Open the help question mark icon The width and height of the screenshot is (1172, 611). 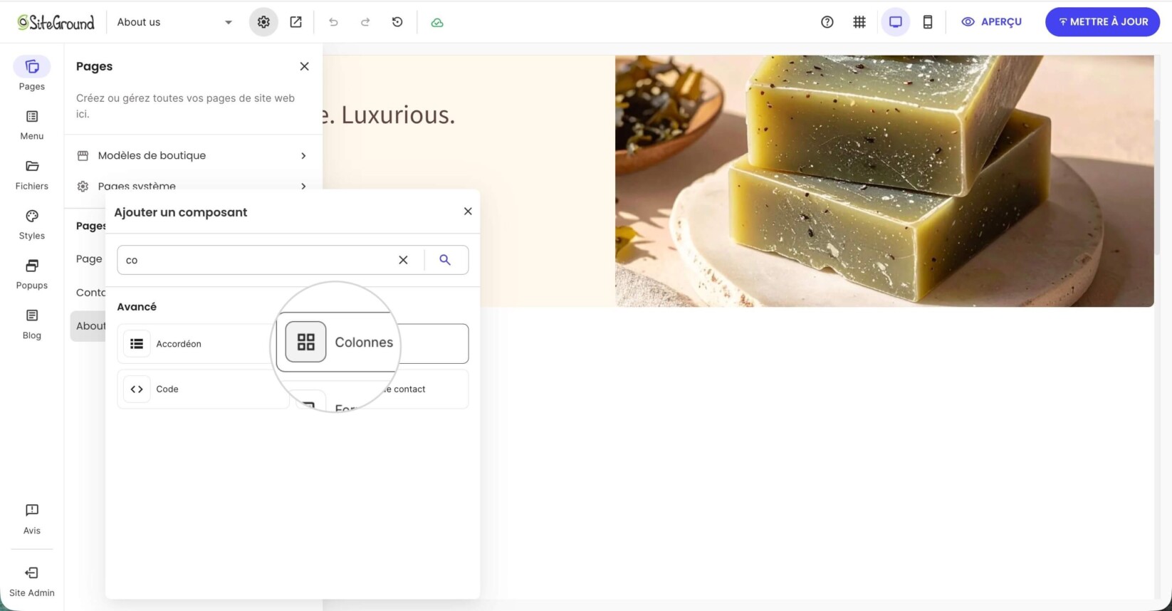click(x=827, y=22)
